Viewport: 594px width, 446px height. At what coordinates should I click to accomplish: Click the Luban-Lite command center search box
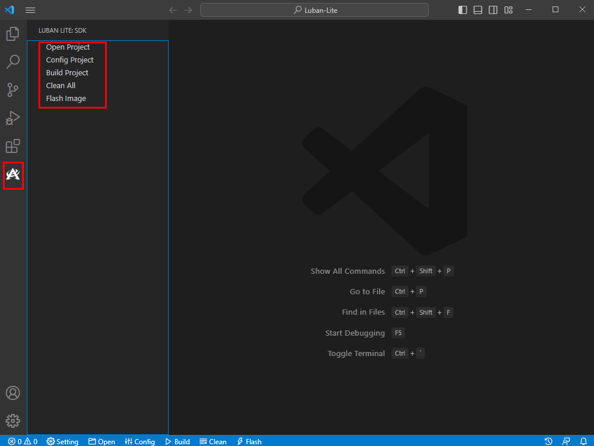point(315,10)
